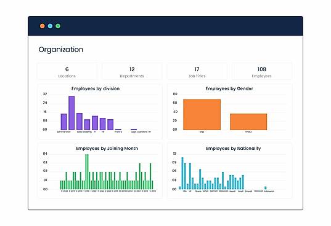Click the green window control dot

point(58,26)
